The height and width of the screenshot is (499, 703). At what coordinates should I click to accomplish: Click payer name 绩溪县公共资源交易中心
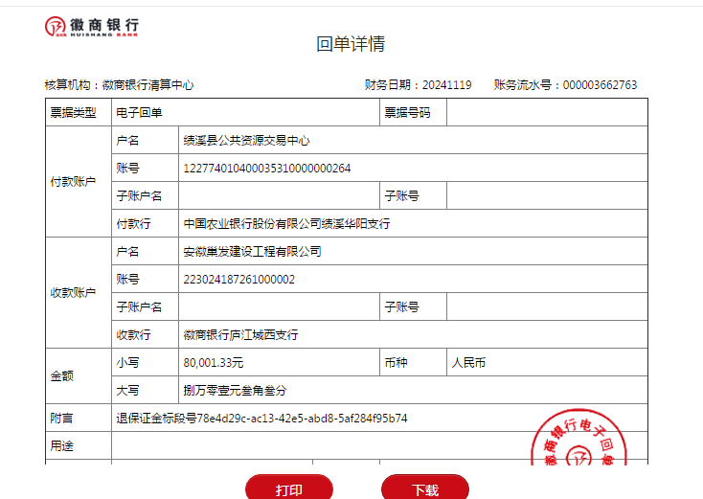246,141
